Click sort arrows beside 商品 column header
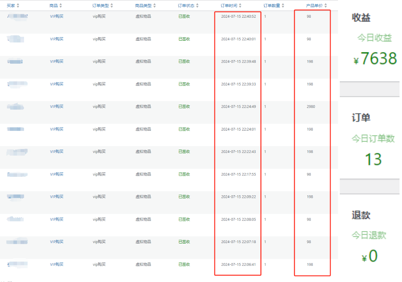 pyautogui.click(x=60, y=6)
